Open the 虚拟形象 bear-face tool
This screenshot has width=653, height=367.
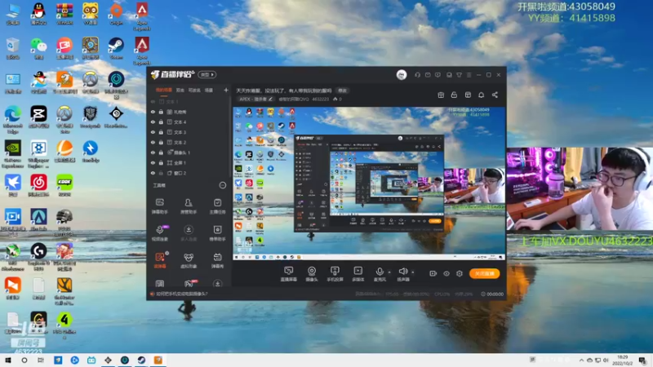tap(189, 260)
